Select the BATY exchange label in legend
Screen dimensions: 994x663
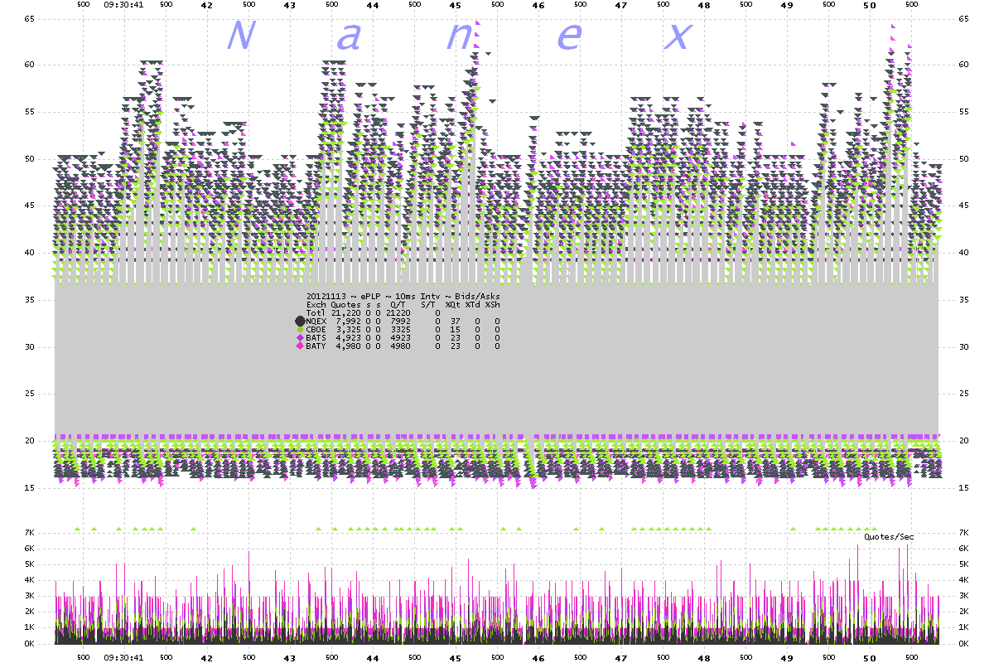tap(316, 346)
